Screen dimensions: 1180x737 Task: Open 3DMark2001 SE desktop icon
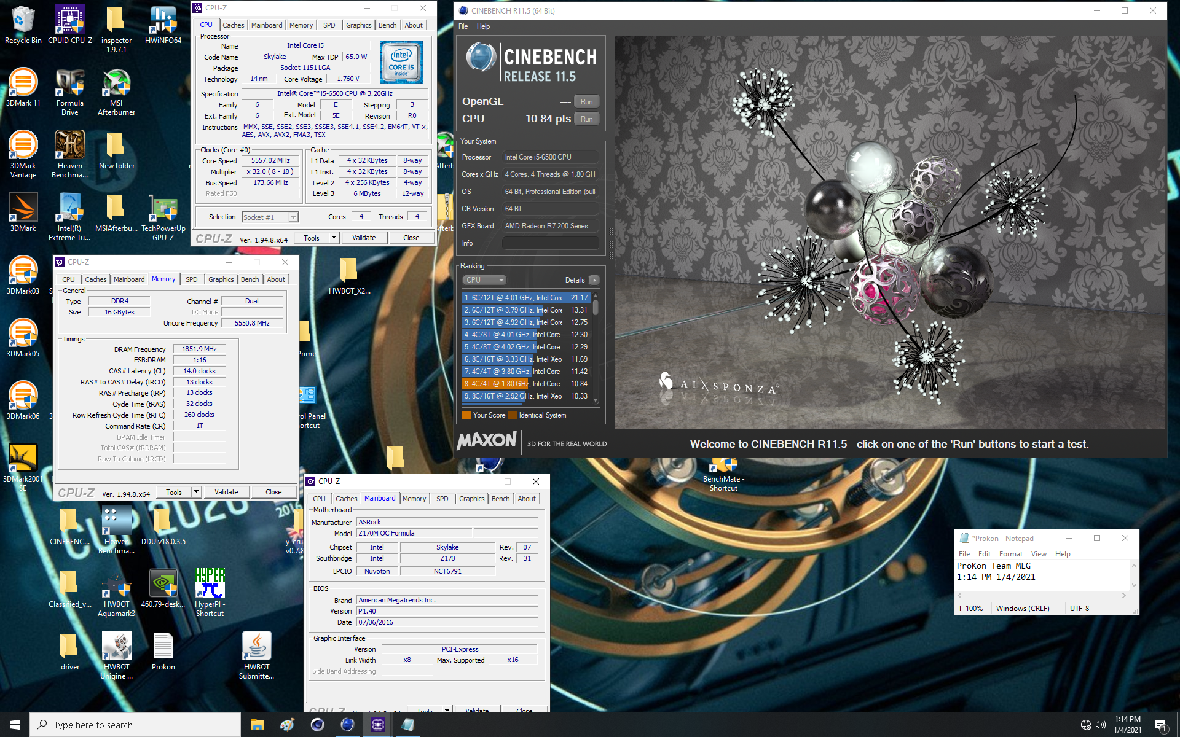pos(23,468)
